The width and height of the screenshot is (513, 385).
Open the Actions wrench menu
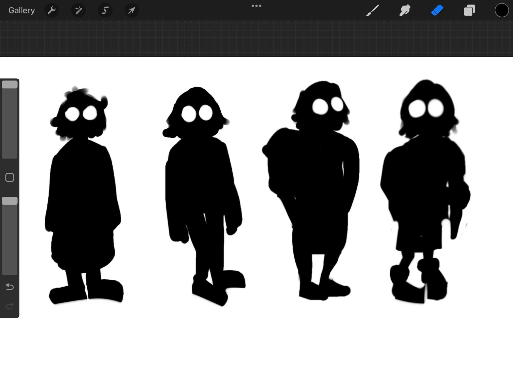[52, 10]
